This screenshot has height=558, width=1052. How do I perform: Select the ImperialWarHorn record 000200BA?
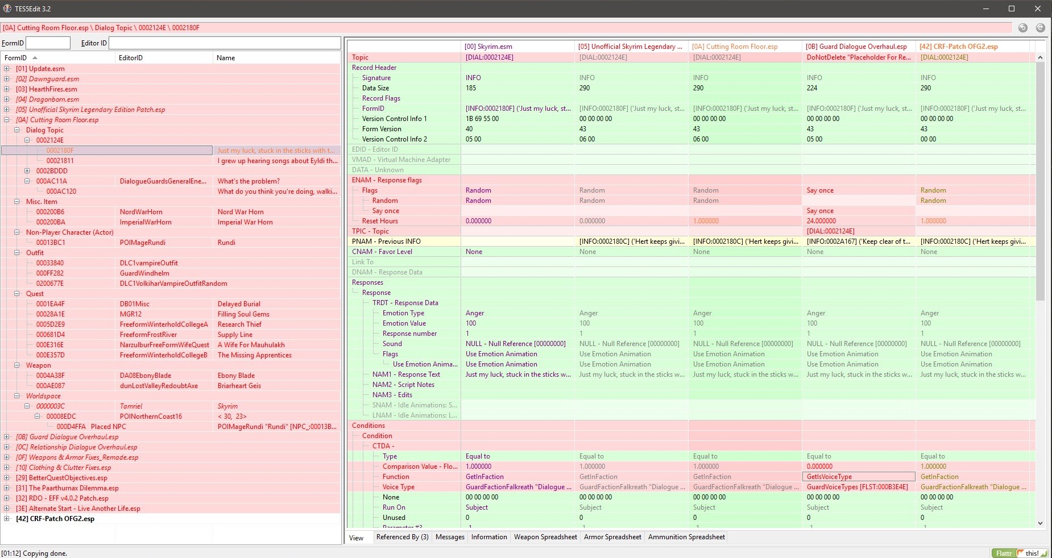(x=171, y=222)
